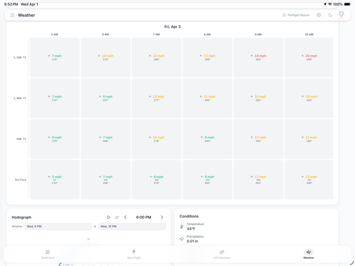Toggle hodograph loop playback

pos(117,217)
